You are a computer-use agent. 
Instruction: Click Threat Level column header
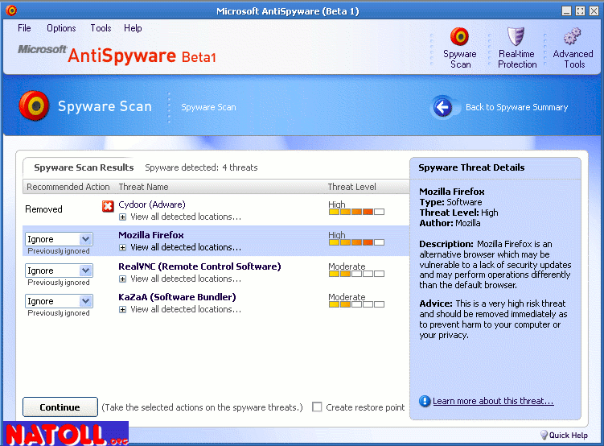coord(351,187)
